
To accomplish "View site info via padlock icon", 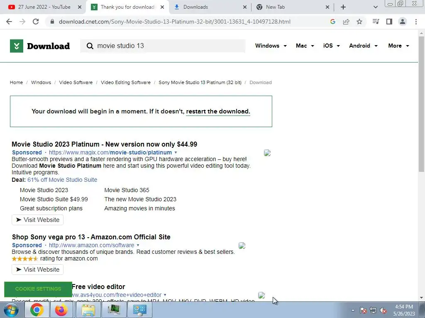I will click(x=52, y=22).
